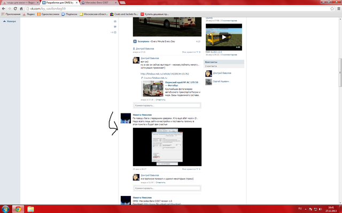Open Chrome from the taskbar

18,208
